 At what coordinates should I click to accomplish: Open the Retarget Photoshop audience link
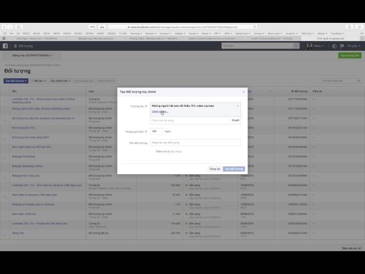[x=23, y=156]
